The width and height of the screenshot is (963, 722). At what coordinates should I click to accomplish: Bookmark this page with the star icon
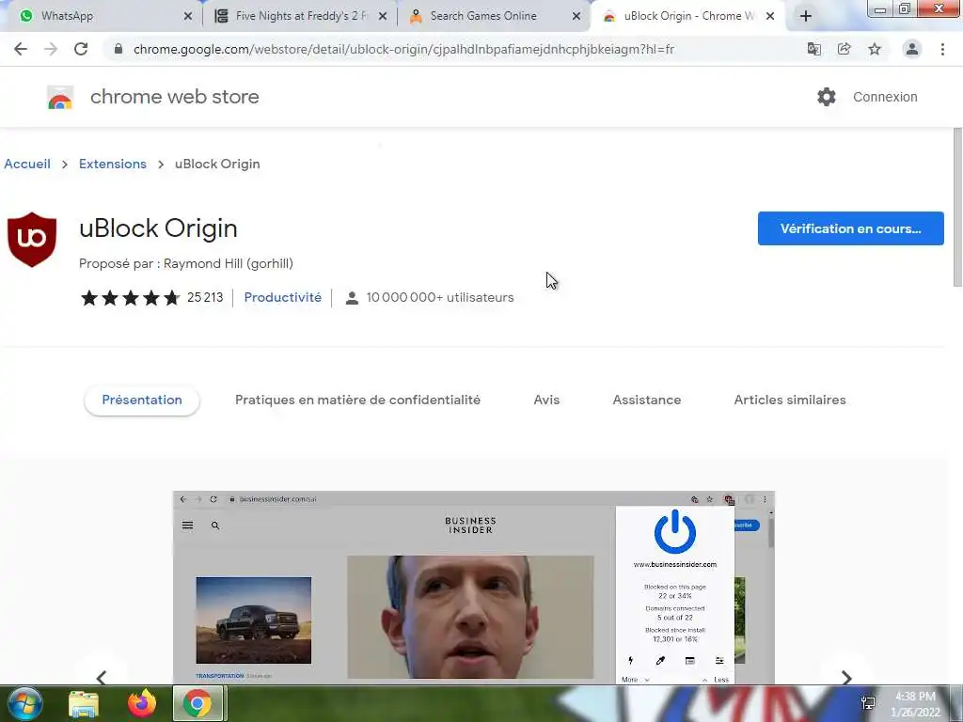[875, 49]
